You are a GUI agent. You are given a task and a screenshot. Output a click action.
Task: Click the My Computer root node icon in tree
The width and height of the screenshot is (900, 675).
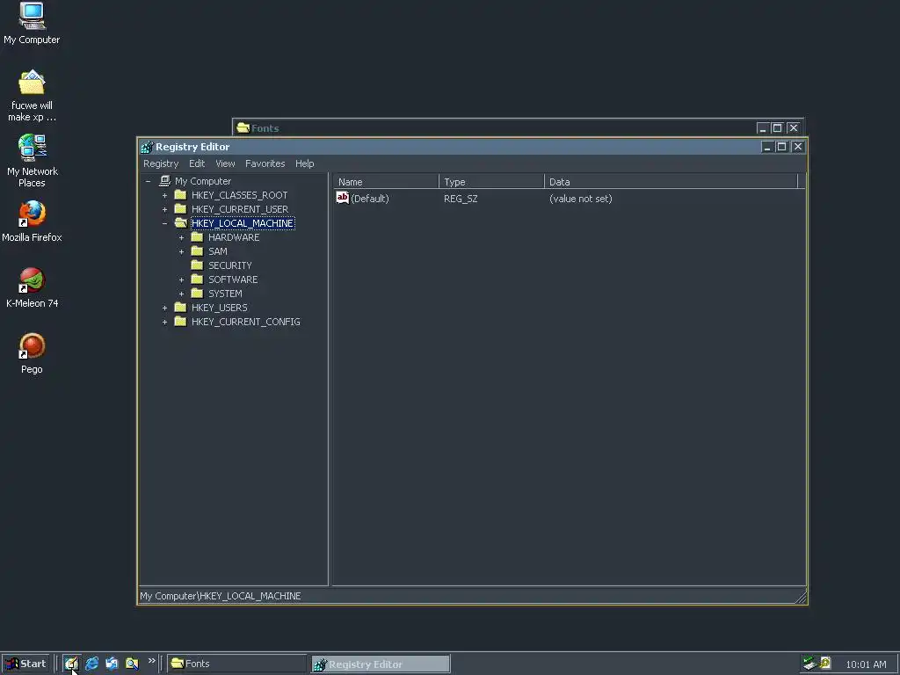point(164,181)
